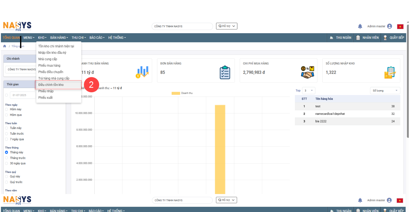Click the notification bell icon
Viewport: 409px width, 212px height.
click(360, 26)
